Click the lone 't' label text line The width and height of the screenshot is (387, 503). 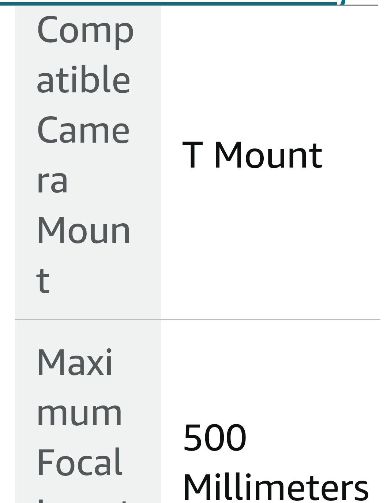[x=43, y=281]
